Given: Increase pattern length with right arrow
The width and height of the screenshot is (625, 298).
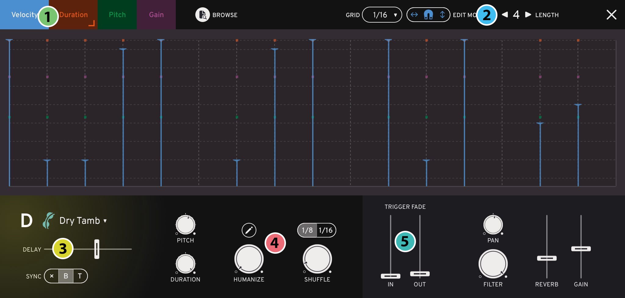Looking at the screenshot, I should [x=528, y=15].
